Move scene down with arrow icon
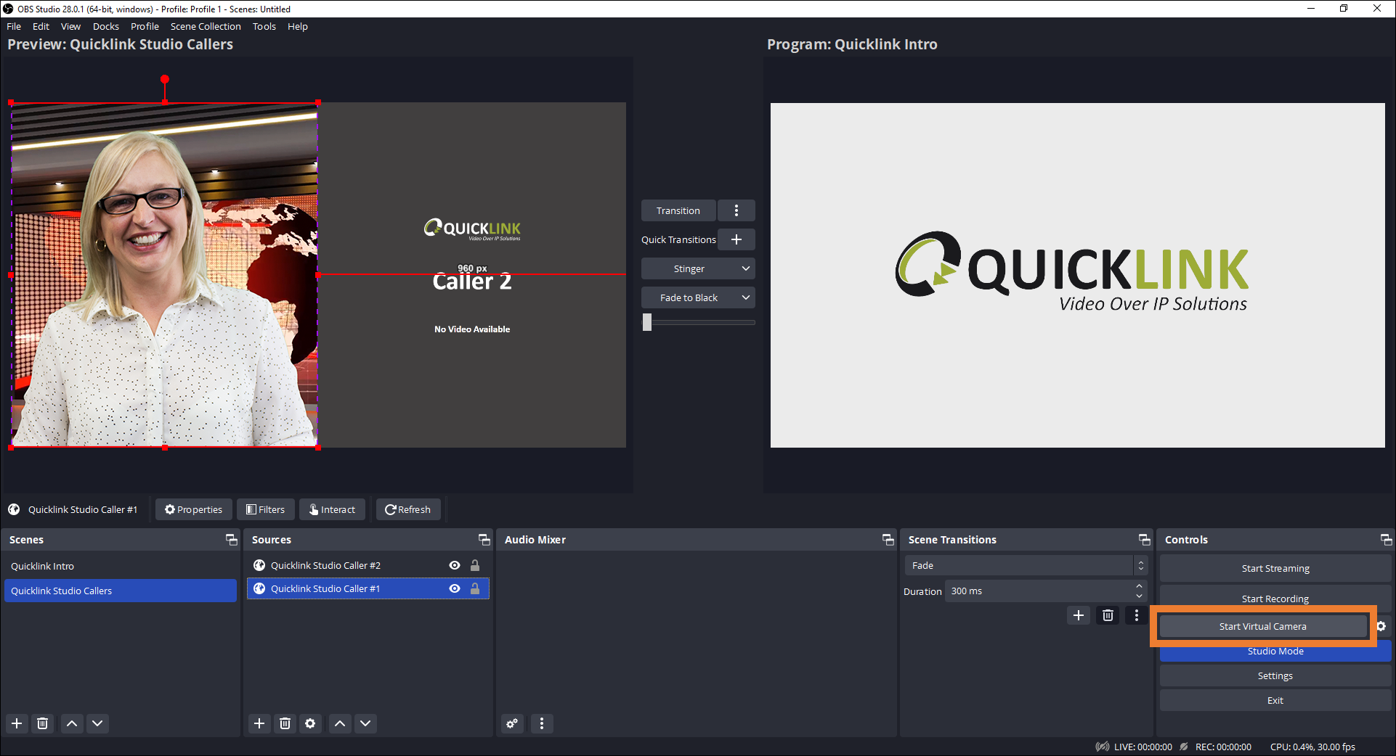This screenshot has width=1396, height=756. coord(97,723)
